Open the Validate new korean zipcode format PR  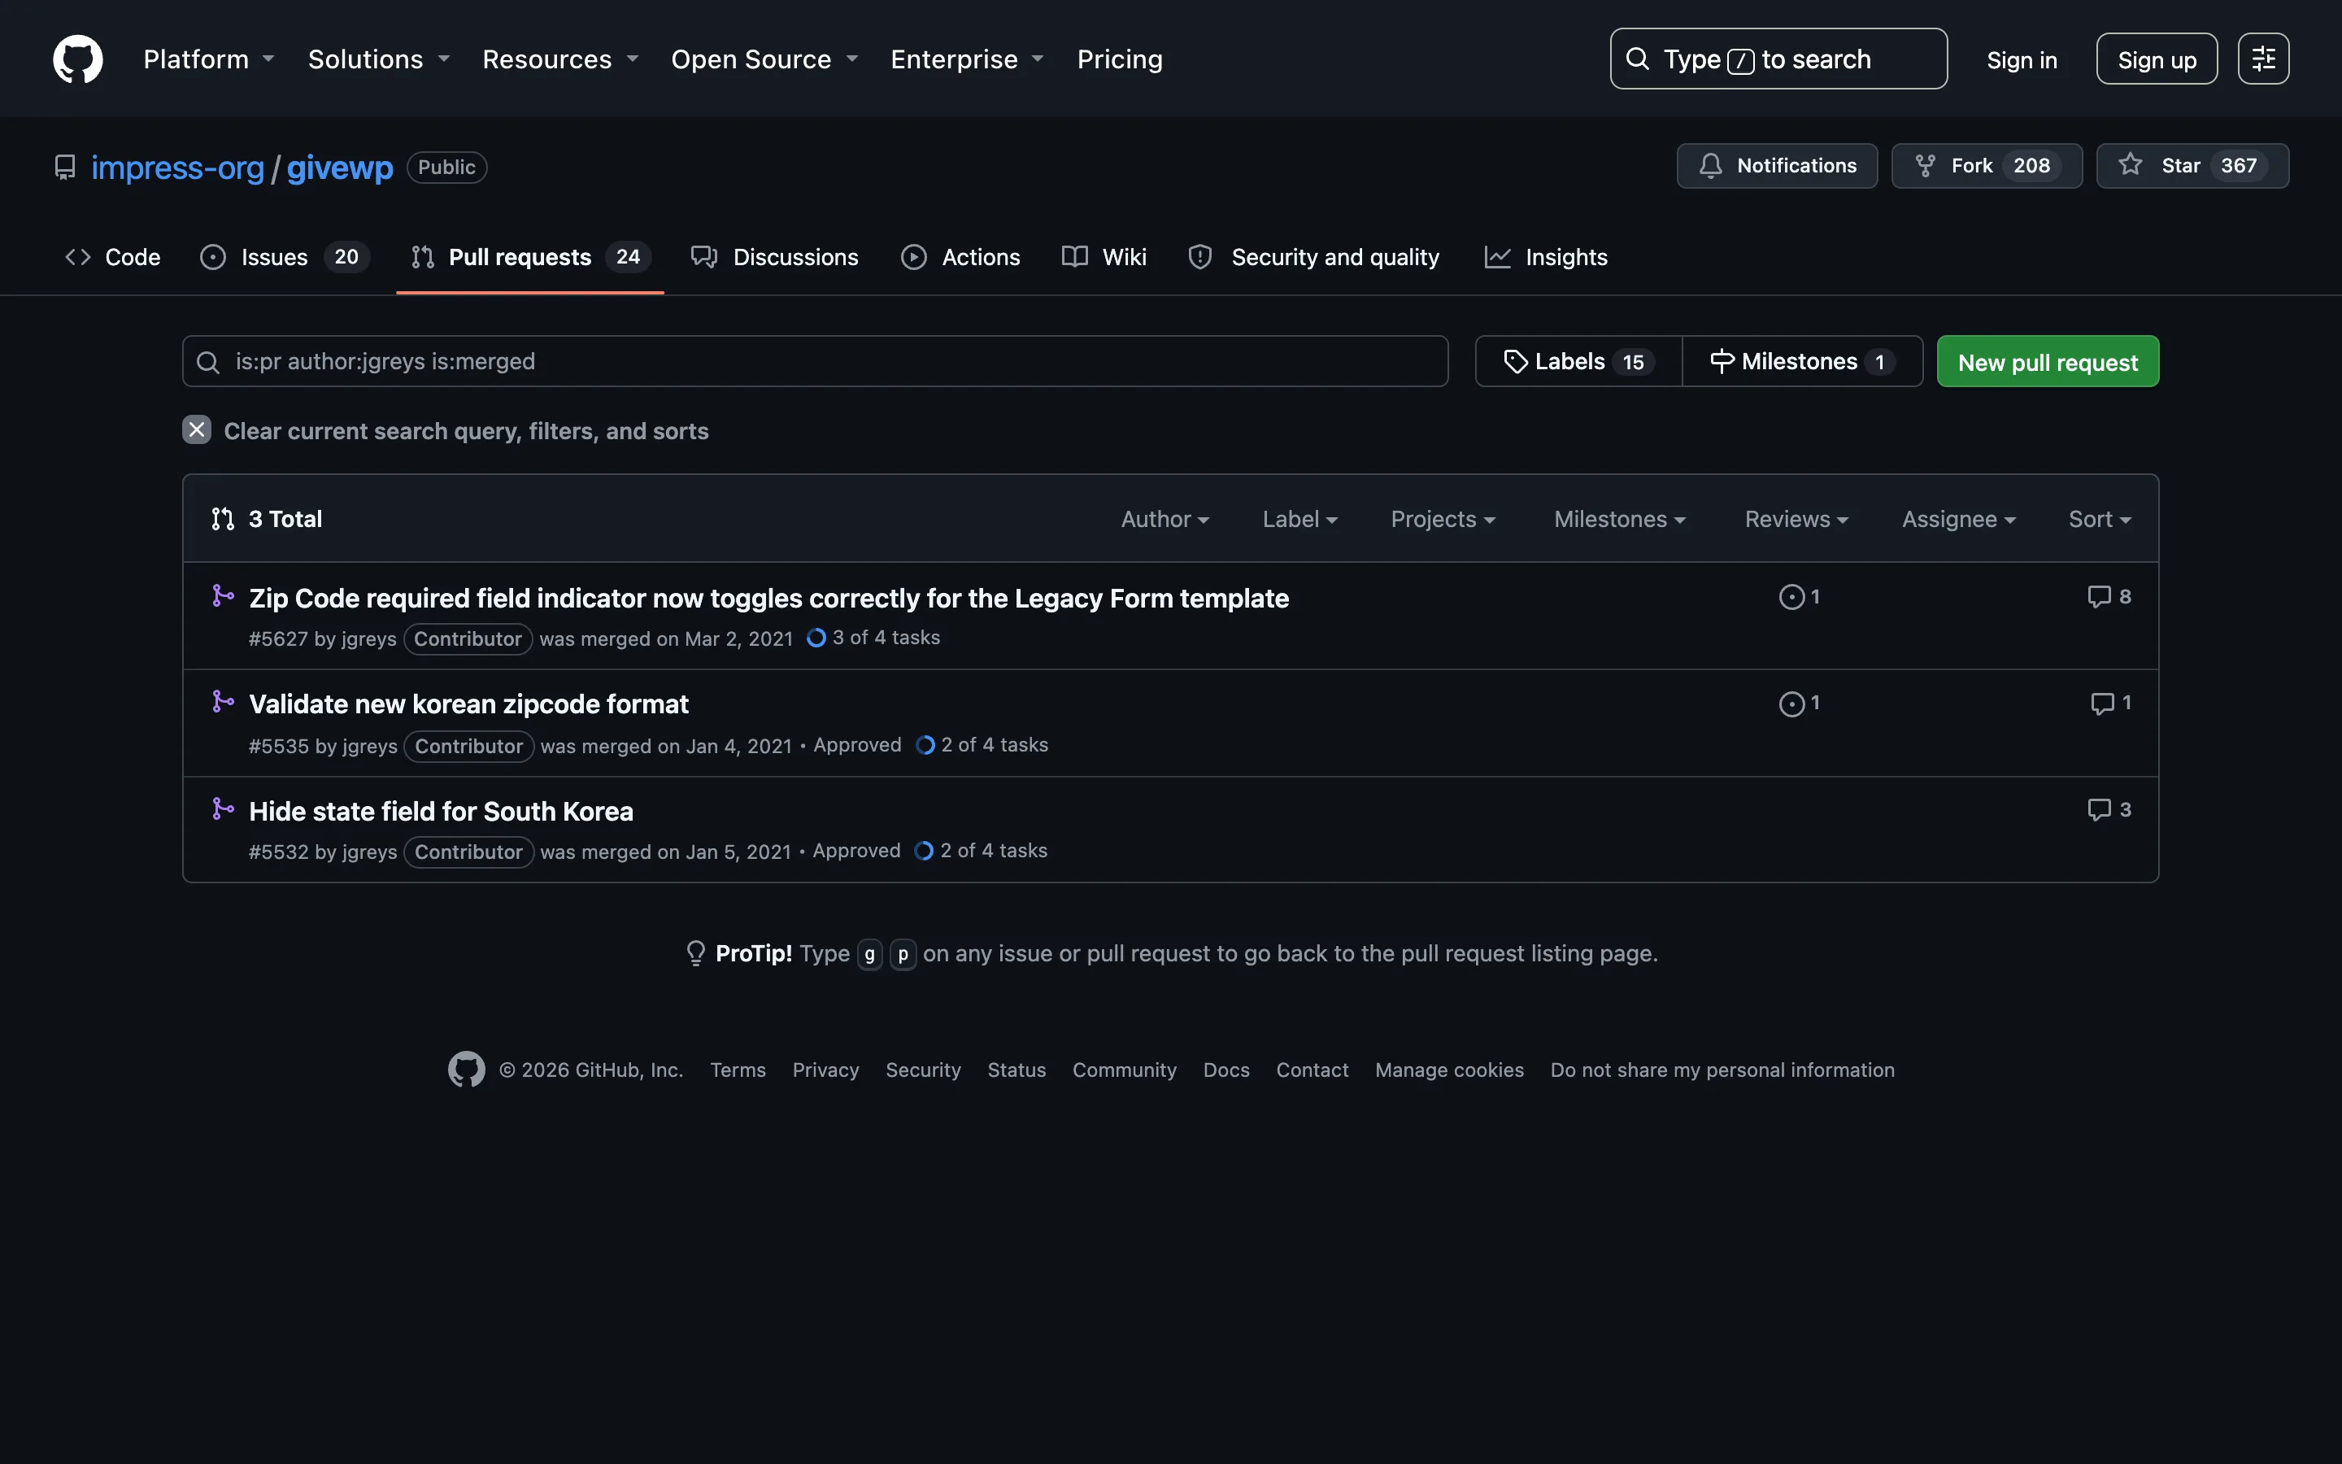[468, 704]
